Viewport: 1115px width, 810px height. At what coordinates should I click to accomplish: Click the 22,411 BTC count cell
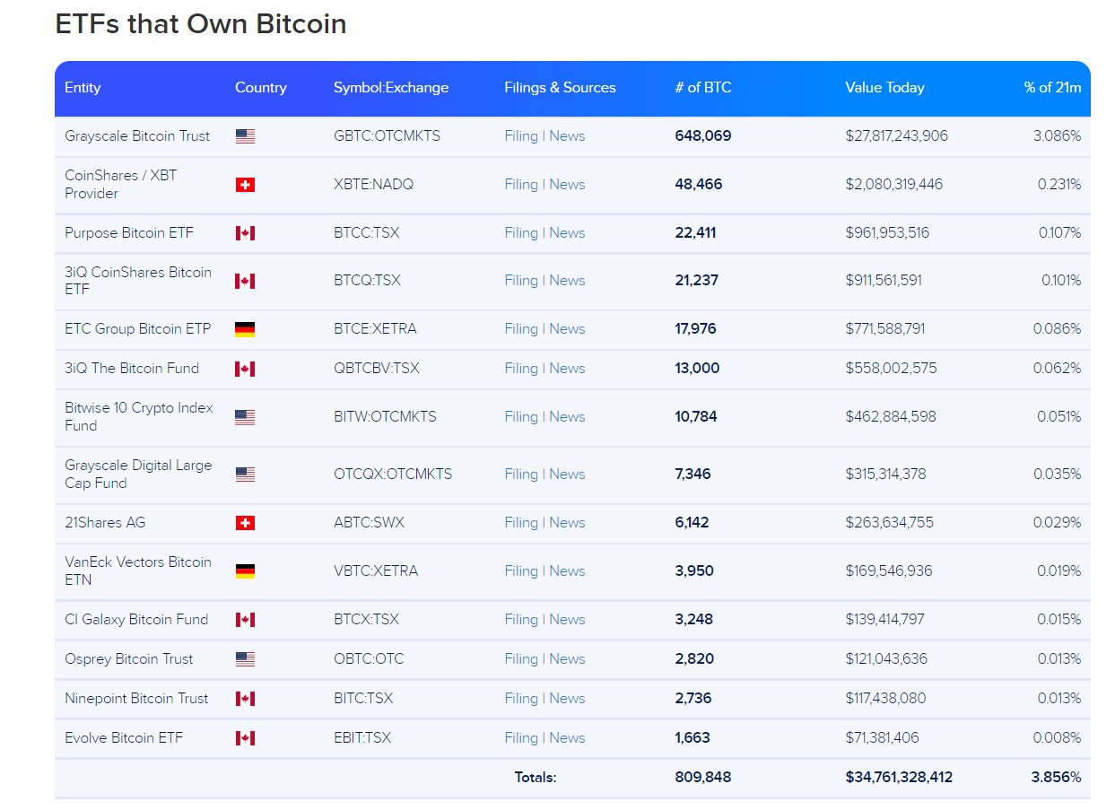pos(695,233)
